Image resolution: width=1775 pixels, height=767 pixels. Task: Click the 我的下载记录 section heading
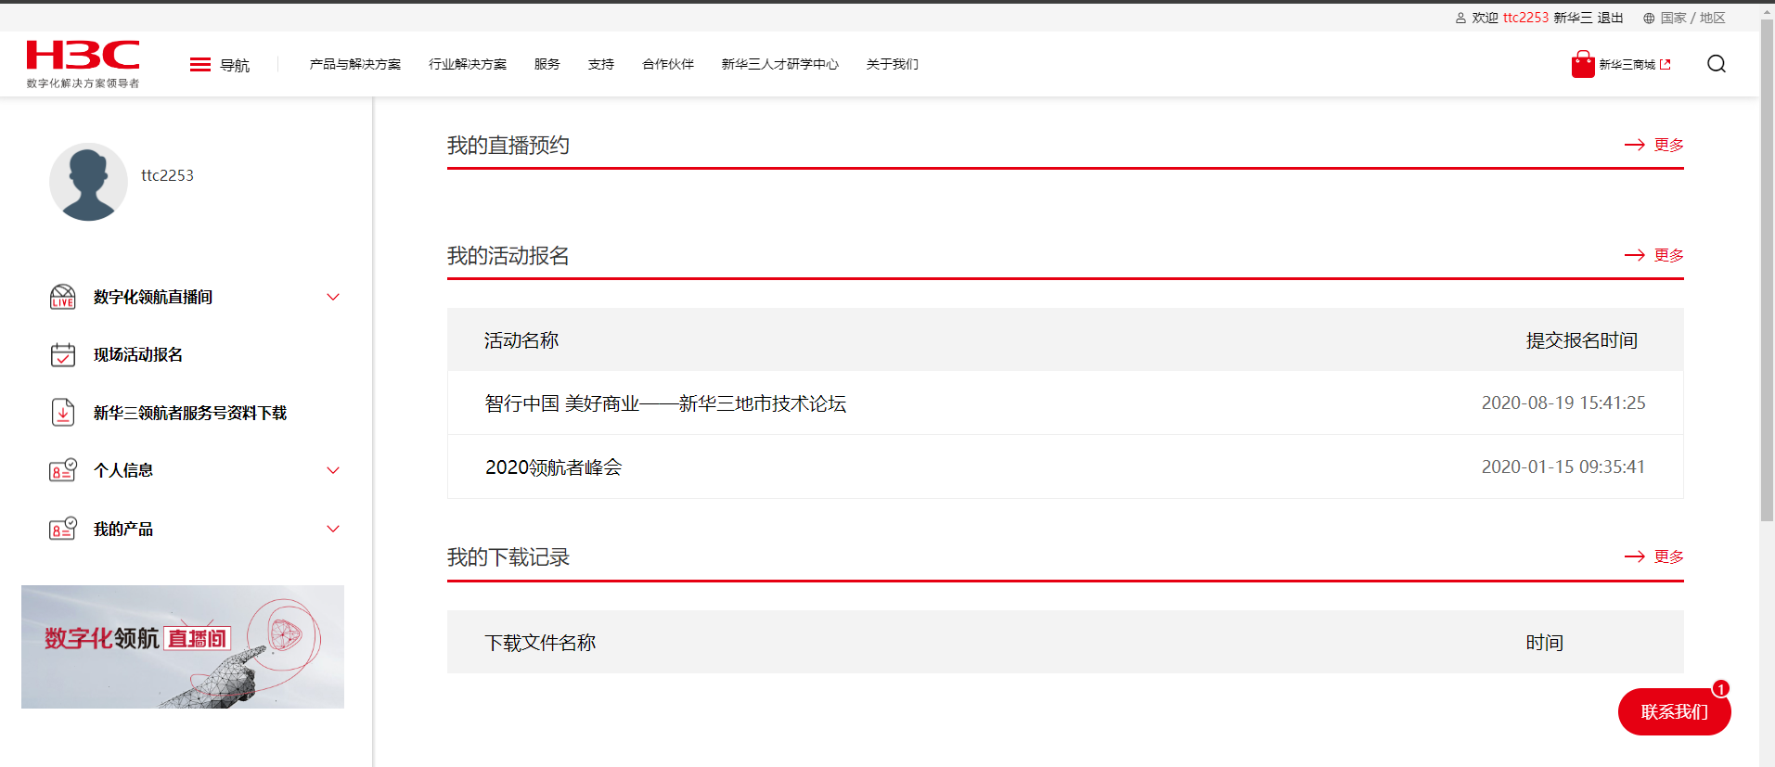(x=508, y=557)
